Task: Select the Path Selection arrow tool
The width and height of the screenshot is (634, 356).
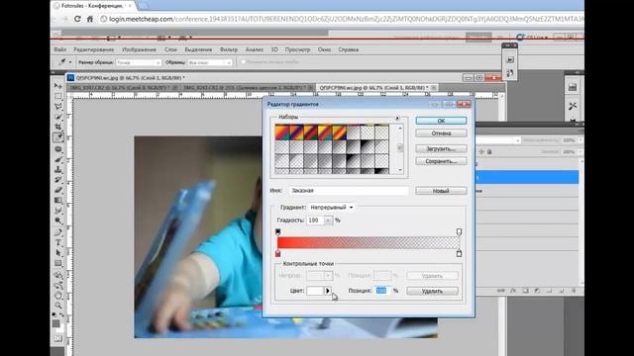Action: pyautogui.click(x=58, y=253)
